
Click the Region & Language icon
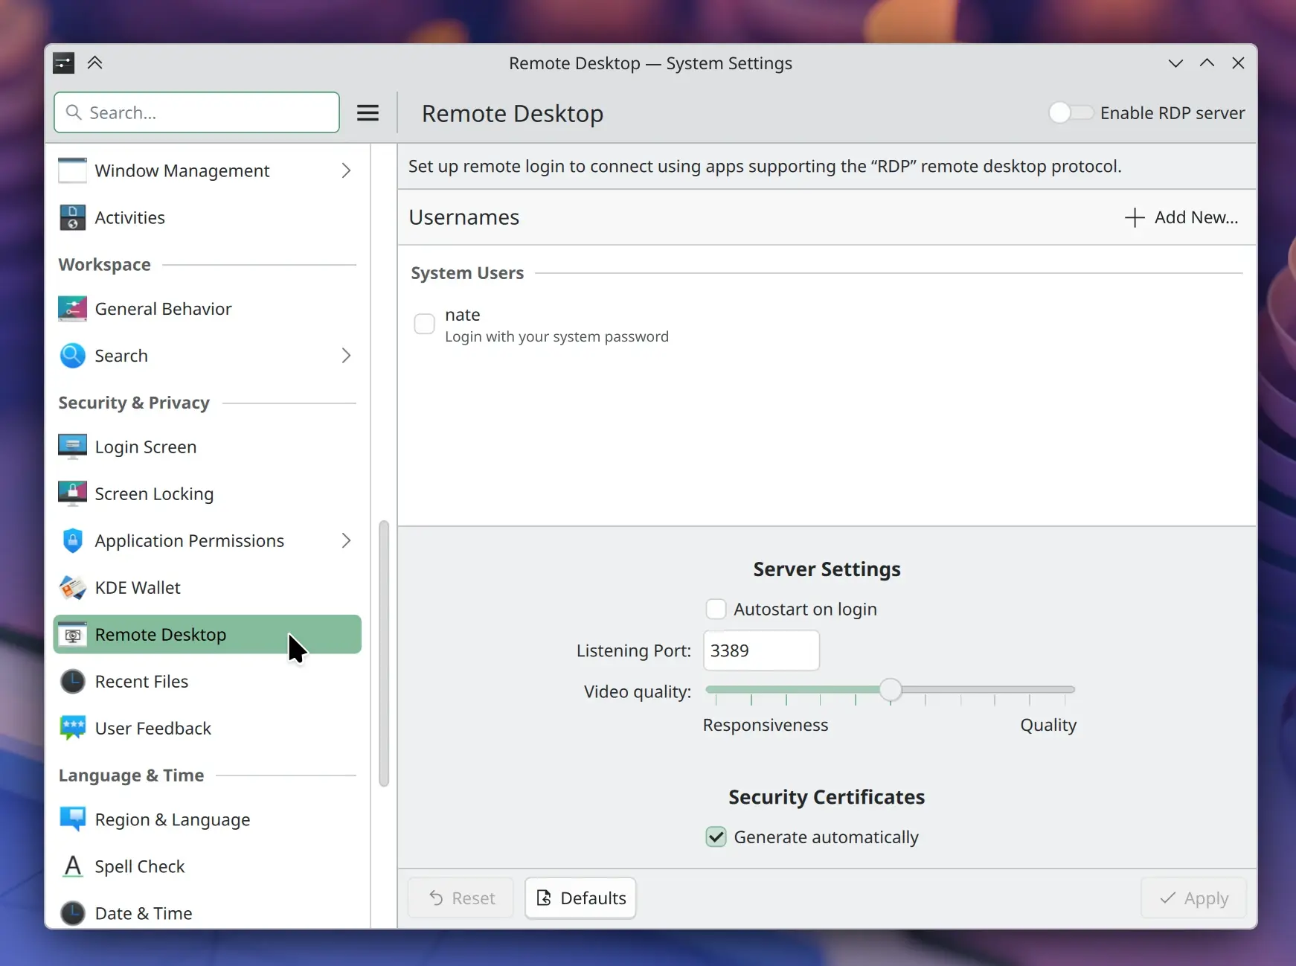[72, 820]
